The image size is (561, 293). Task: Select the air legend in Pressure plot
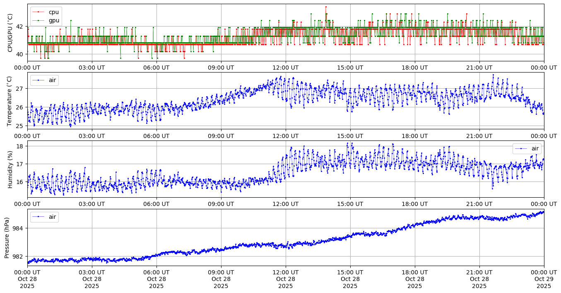tap(44, 217)
